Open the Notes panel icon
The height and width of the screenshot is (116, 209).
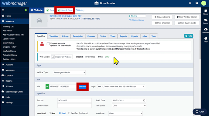[206, 12]
